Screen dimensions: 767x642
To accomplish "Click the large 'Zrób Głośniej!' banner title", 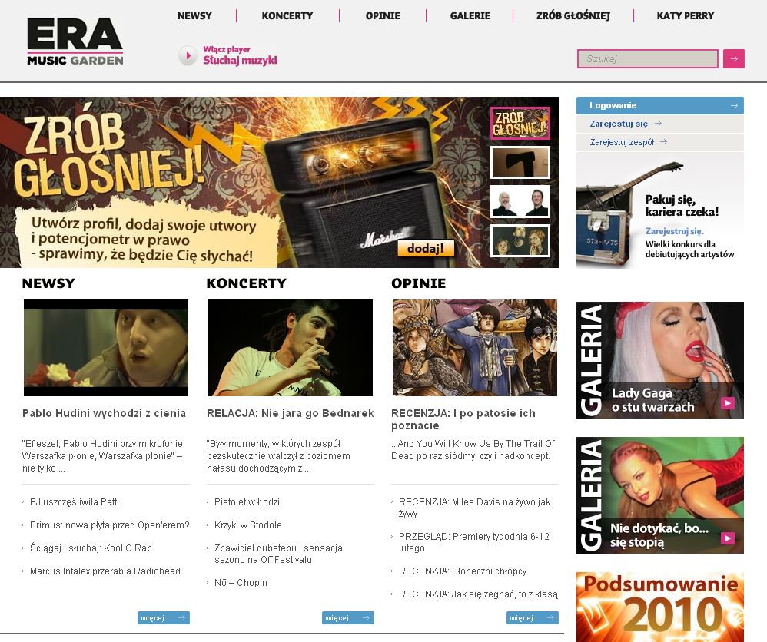I will tap(108, 151).
